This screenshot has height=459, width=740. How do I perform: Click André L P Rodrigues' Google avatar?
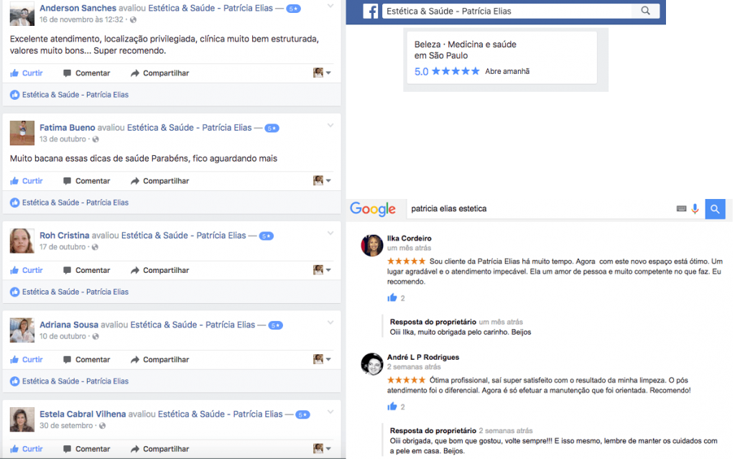372,364
